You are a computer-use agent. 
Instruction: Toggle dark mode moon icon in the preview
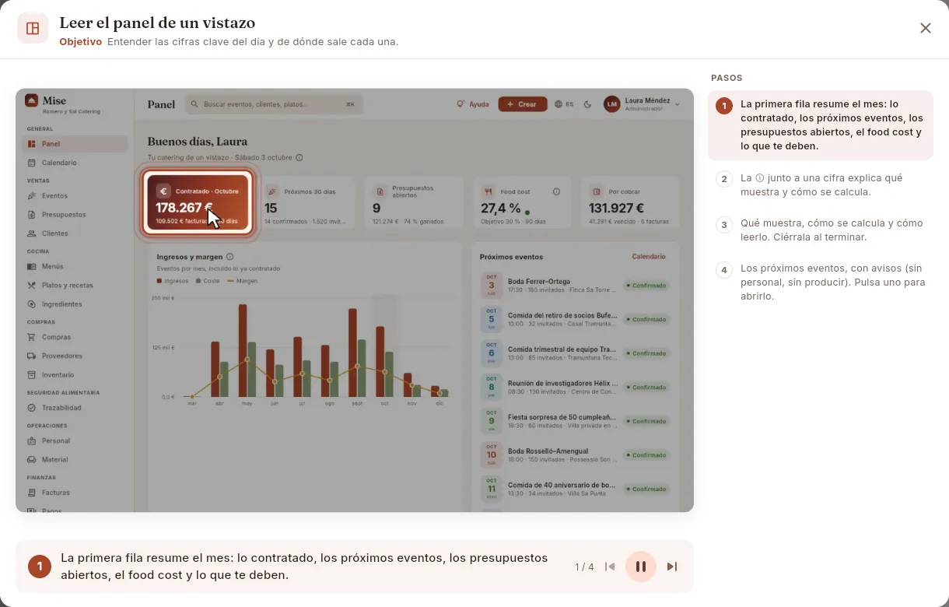(x=587, y=104)
